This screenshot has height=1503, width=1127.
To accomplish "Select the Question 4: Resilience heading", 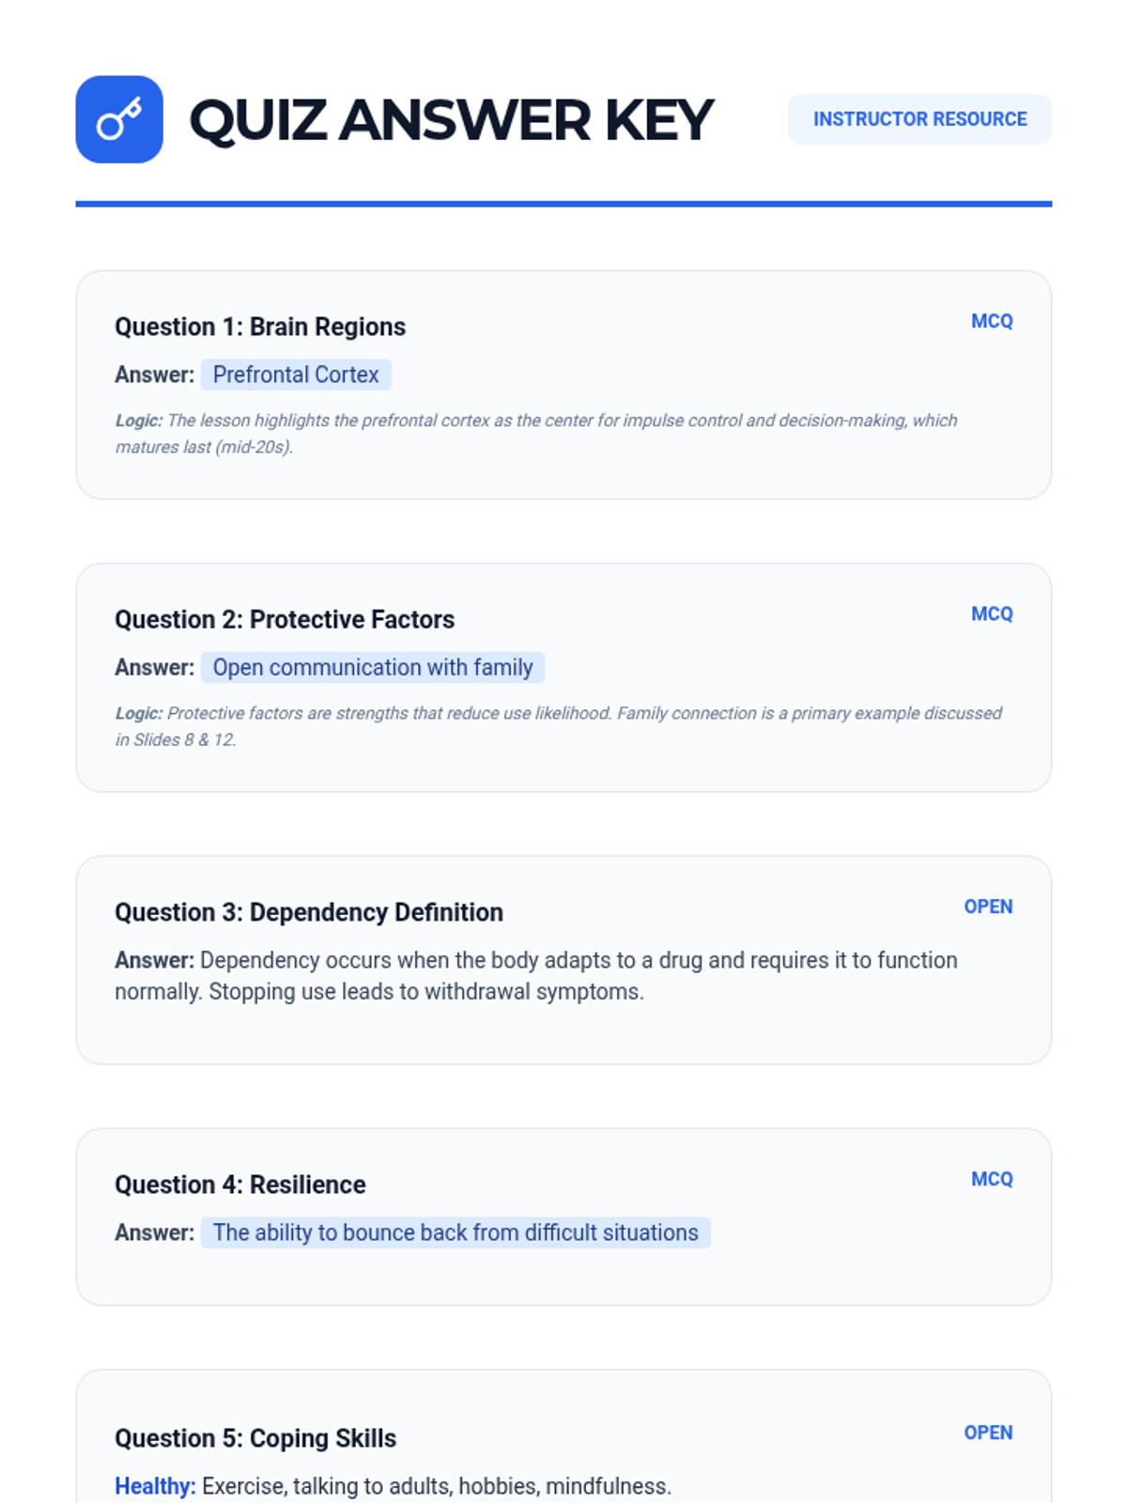I will (x=240, y=1185).
